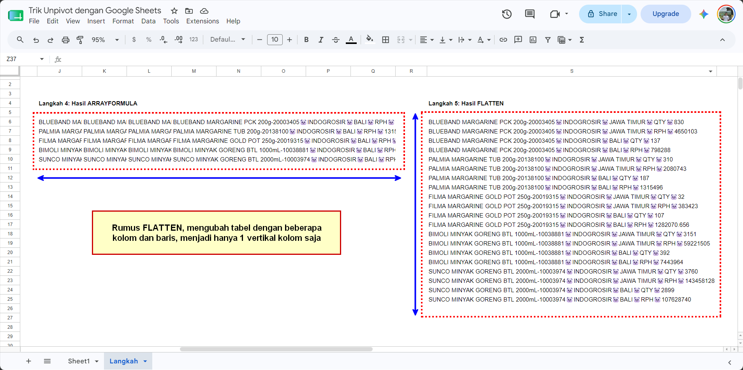Toggle strikethrough formatting
Image resolution: width=743 pixels, height=370 pixels.
[336, 40]
